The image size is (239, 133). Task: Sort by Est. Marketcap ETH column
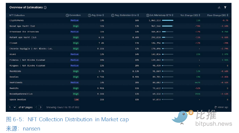pos(172,15)
